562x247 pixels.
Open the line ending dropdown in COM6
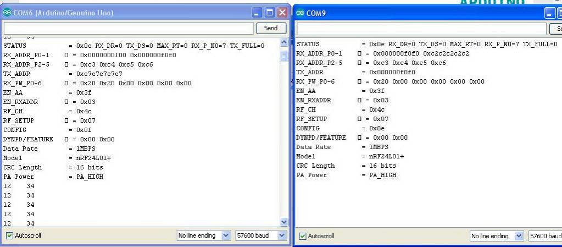click(x=203, y=235)
